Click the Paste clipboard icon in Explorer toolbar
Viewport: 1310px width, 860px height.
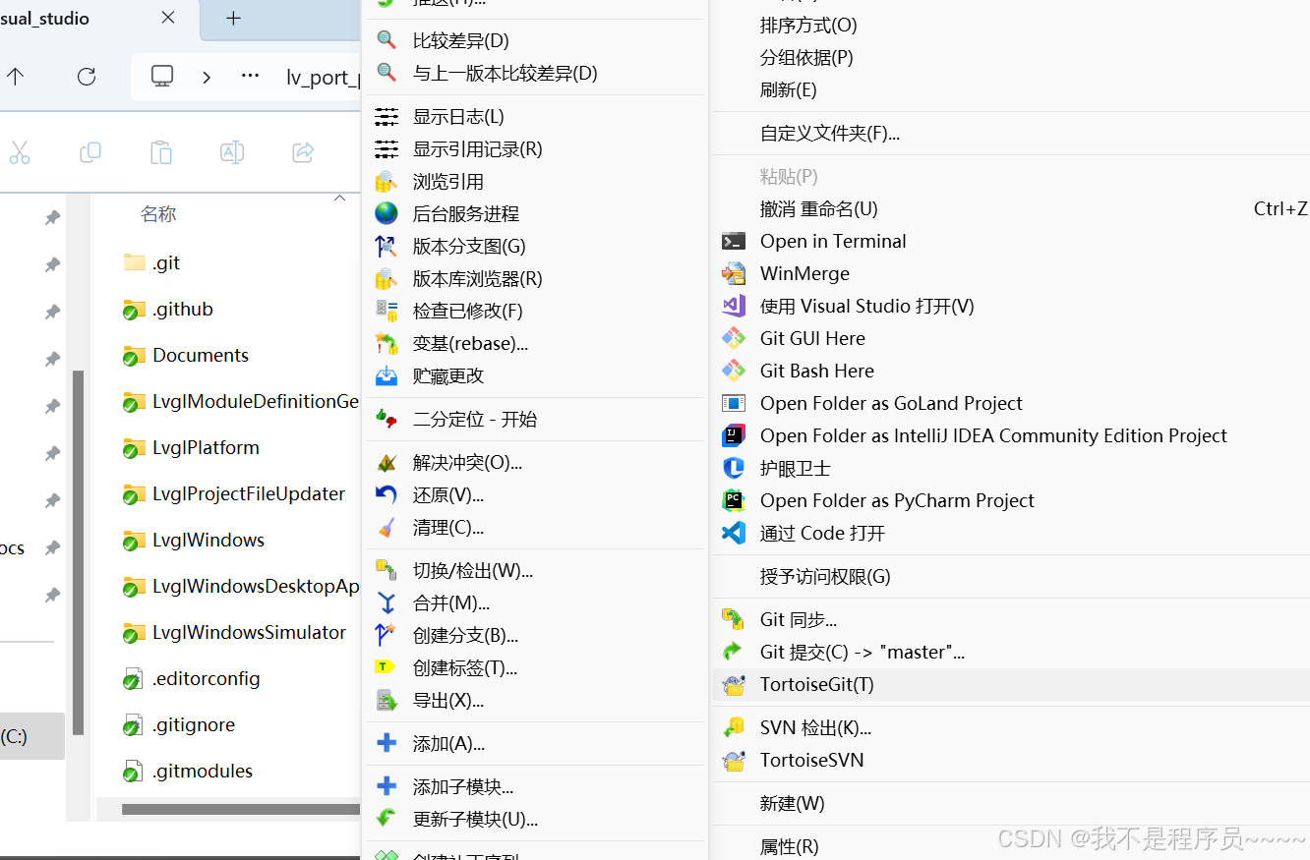pos(161,152)
